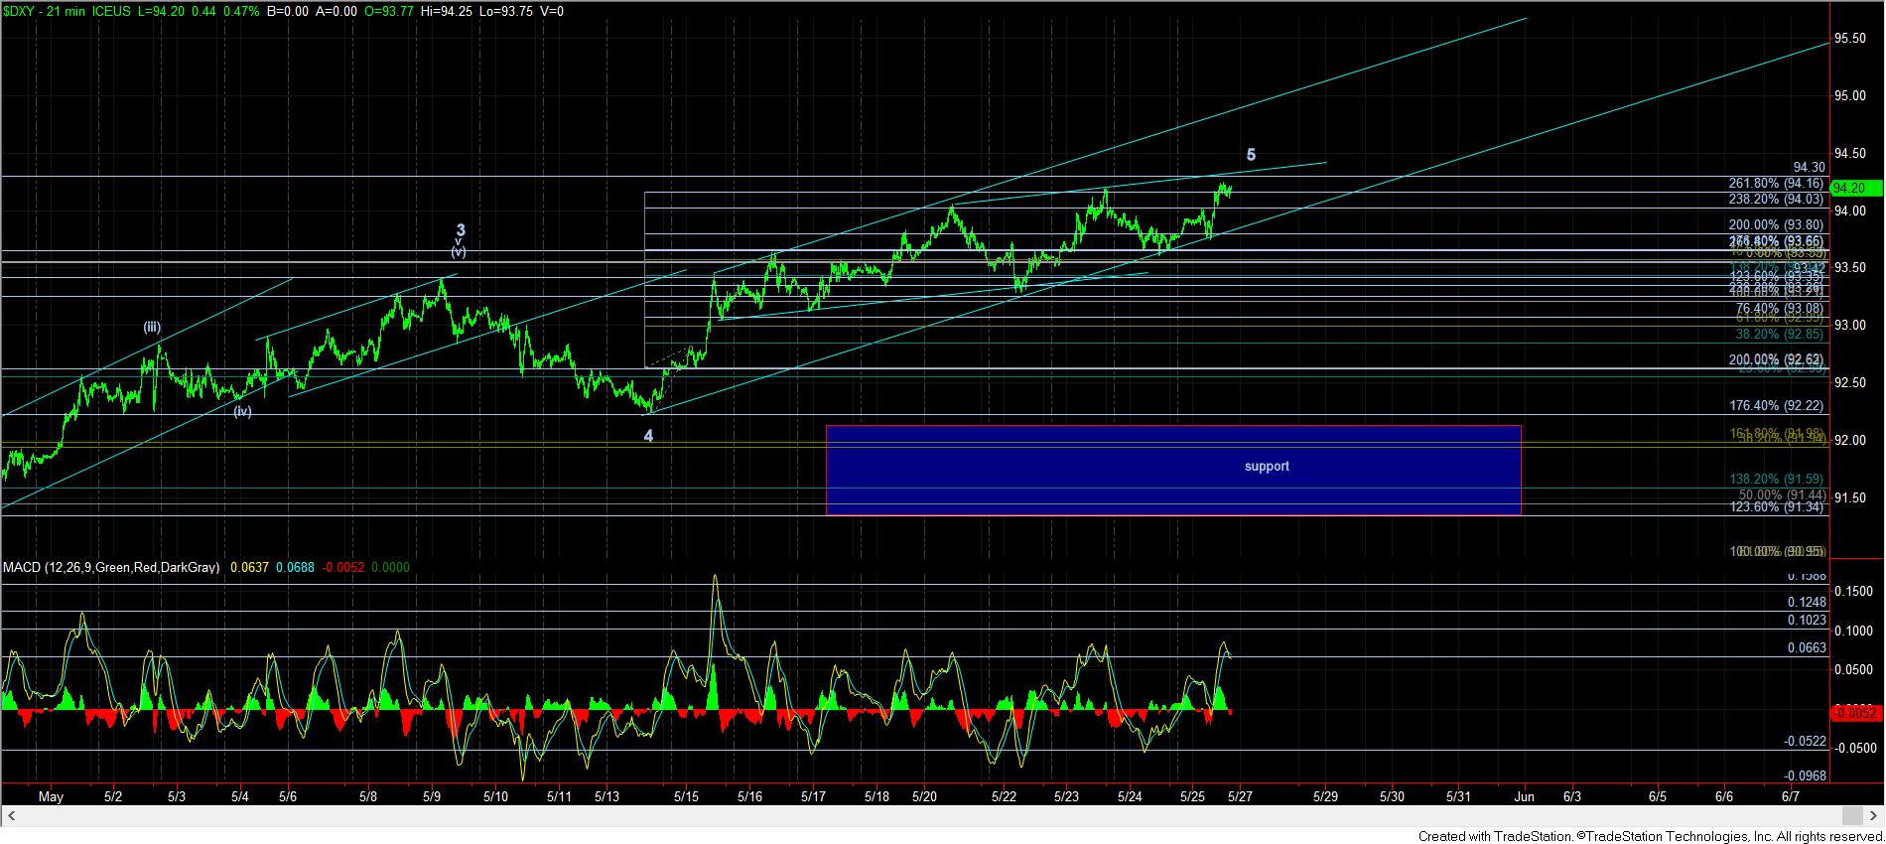Screen dimensions: 1886x844
Task: Click the 261.80% (94.16) Fibonacci level label
Action: 1775,183
